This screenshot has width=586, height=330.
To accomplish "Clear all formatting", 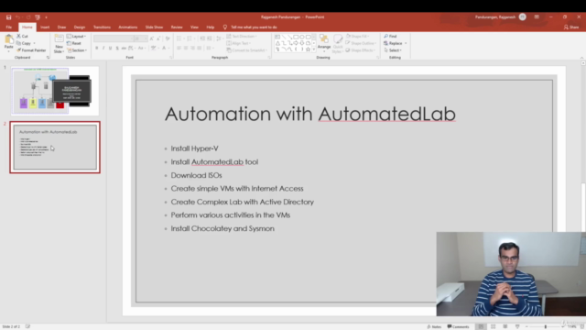I will coord(168,38).
